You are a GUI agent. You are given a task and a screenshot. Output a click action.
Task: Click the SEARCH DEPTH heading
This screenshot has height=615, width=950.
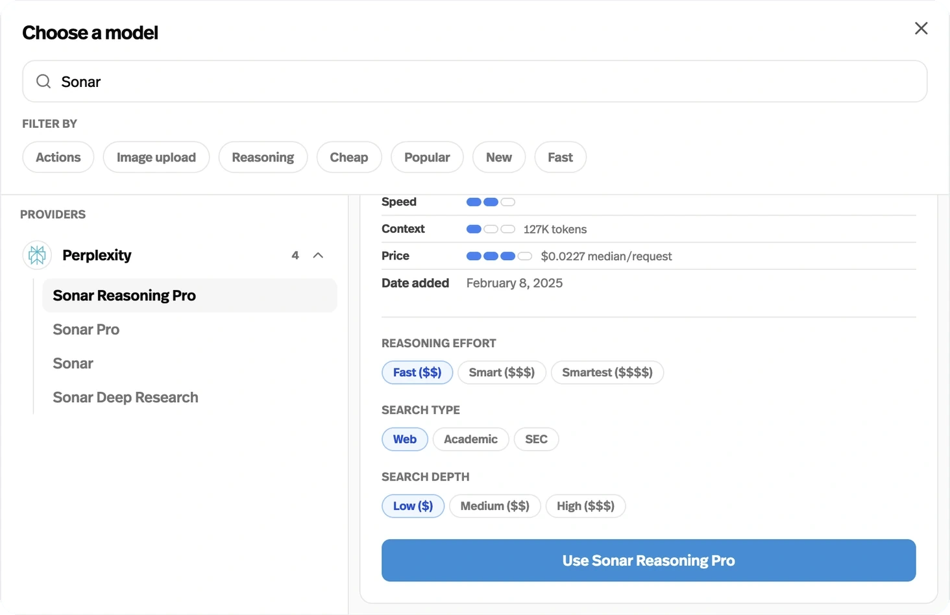click(426, 477)
